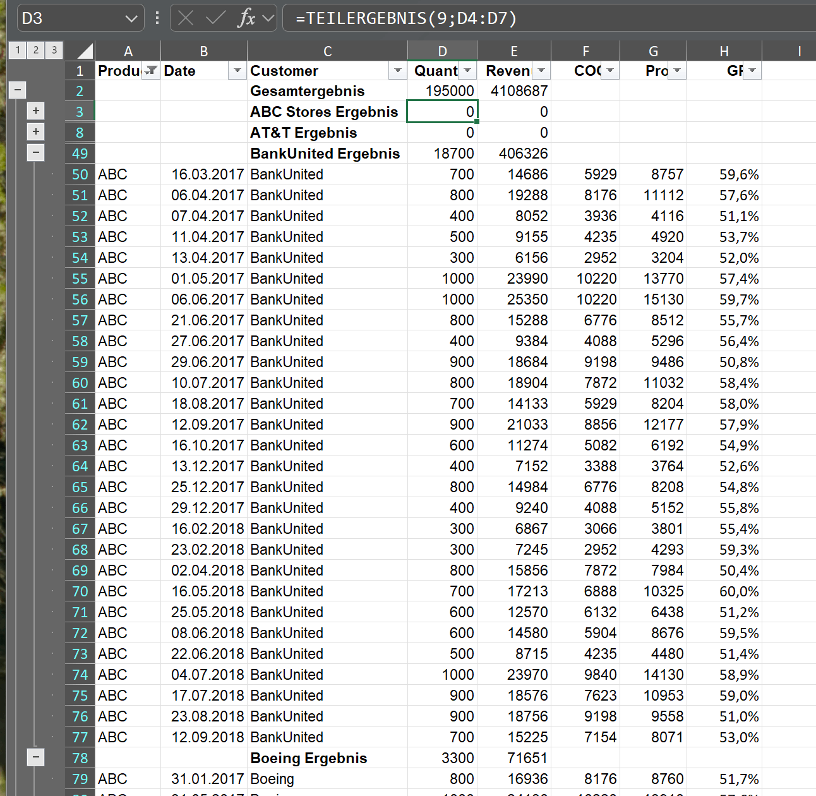
Task: Expand the ABC Stores Ergebnis group
Action: [36, 111]
